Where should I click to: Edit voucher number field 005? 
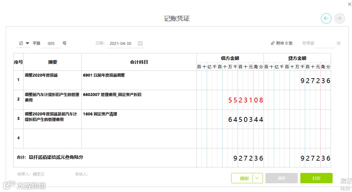click(x=51, y=44)
